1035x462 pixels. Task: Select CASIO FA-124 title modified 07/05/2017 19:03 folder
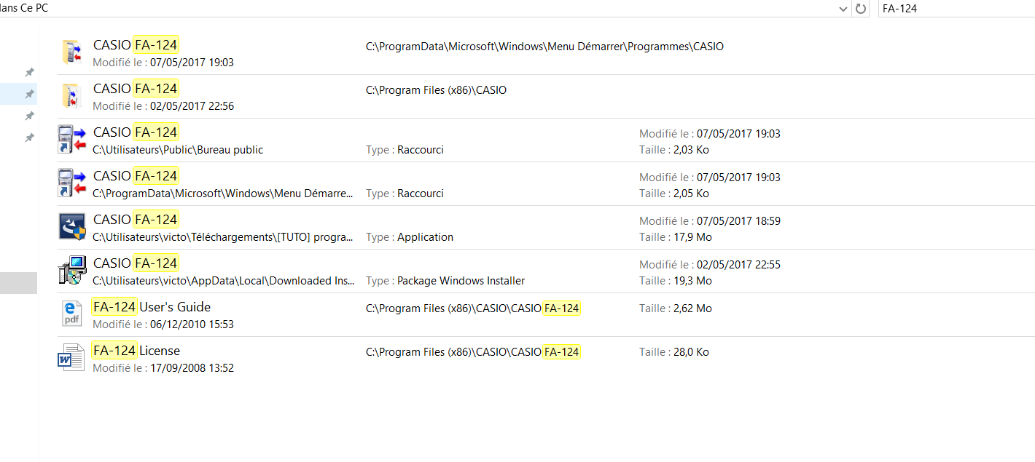tap(136, 45)
